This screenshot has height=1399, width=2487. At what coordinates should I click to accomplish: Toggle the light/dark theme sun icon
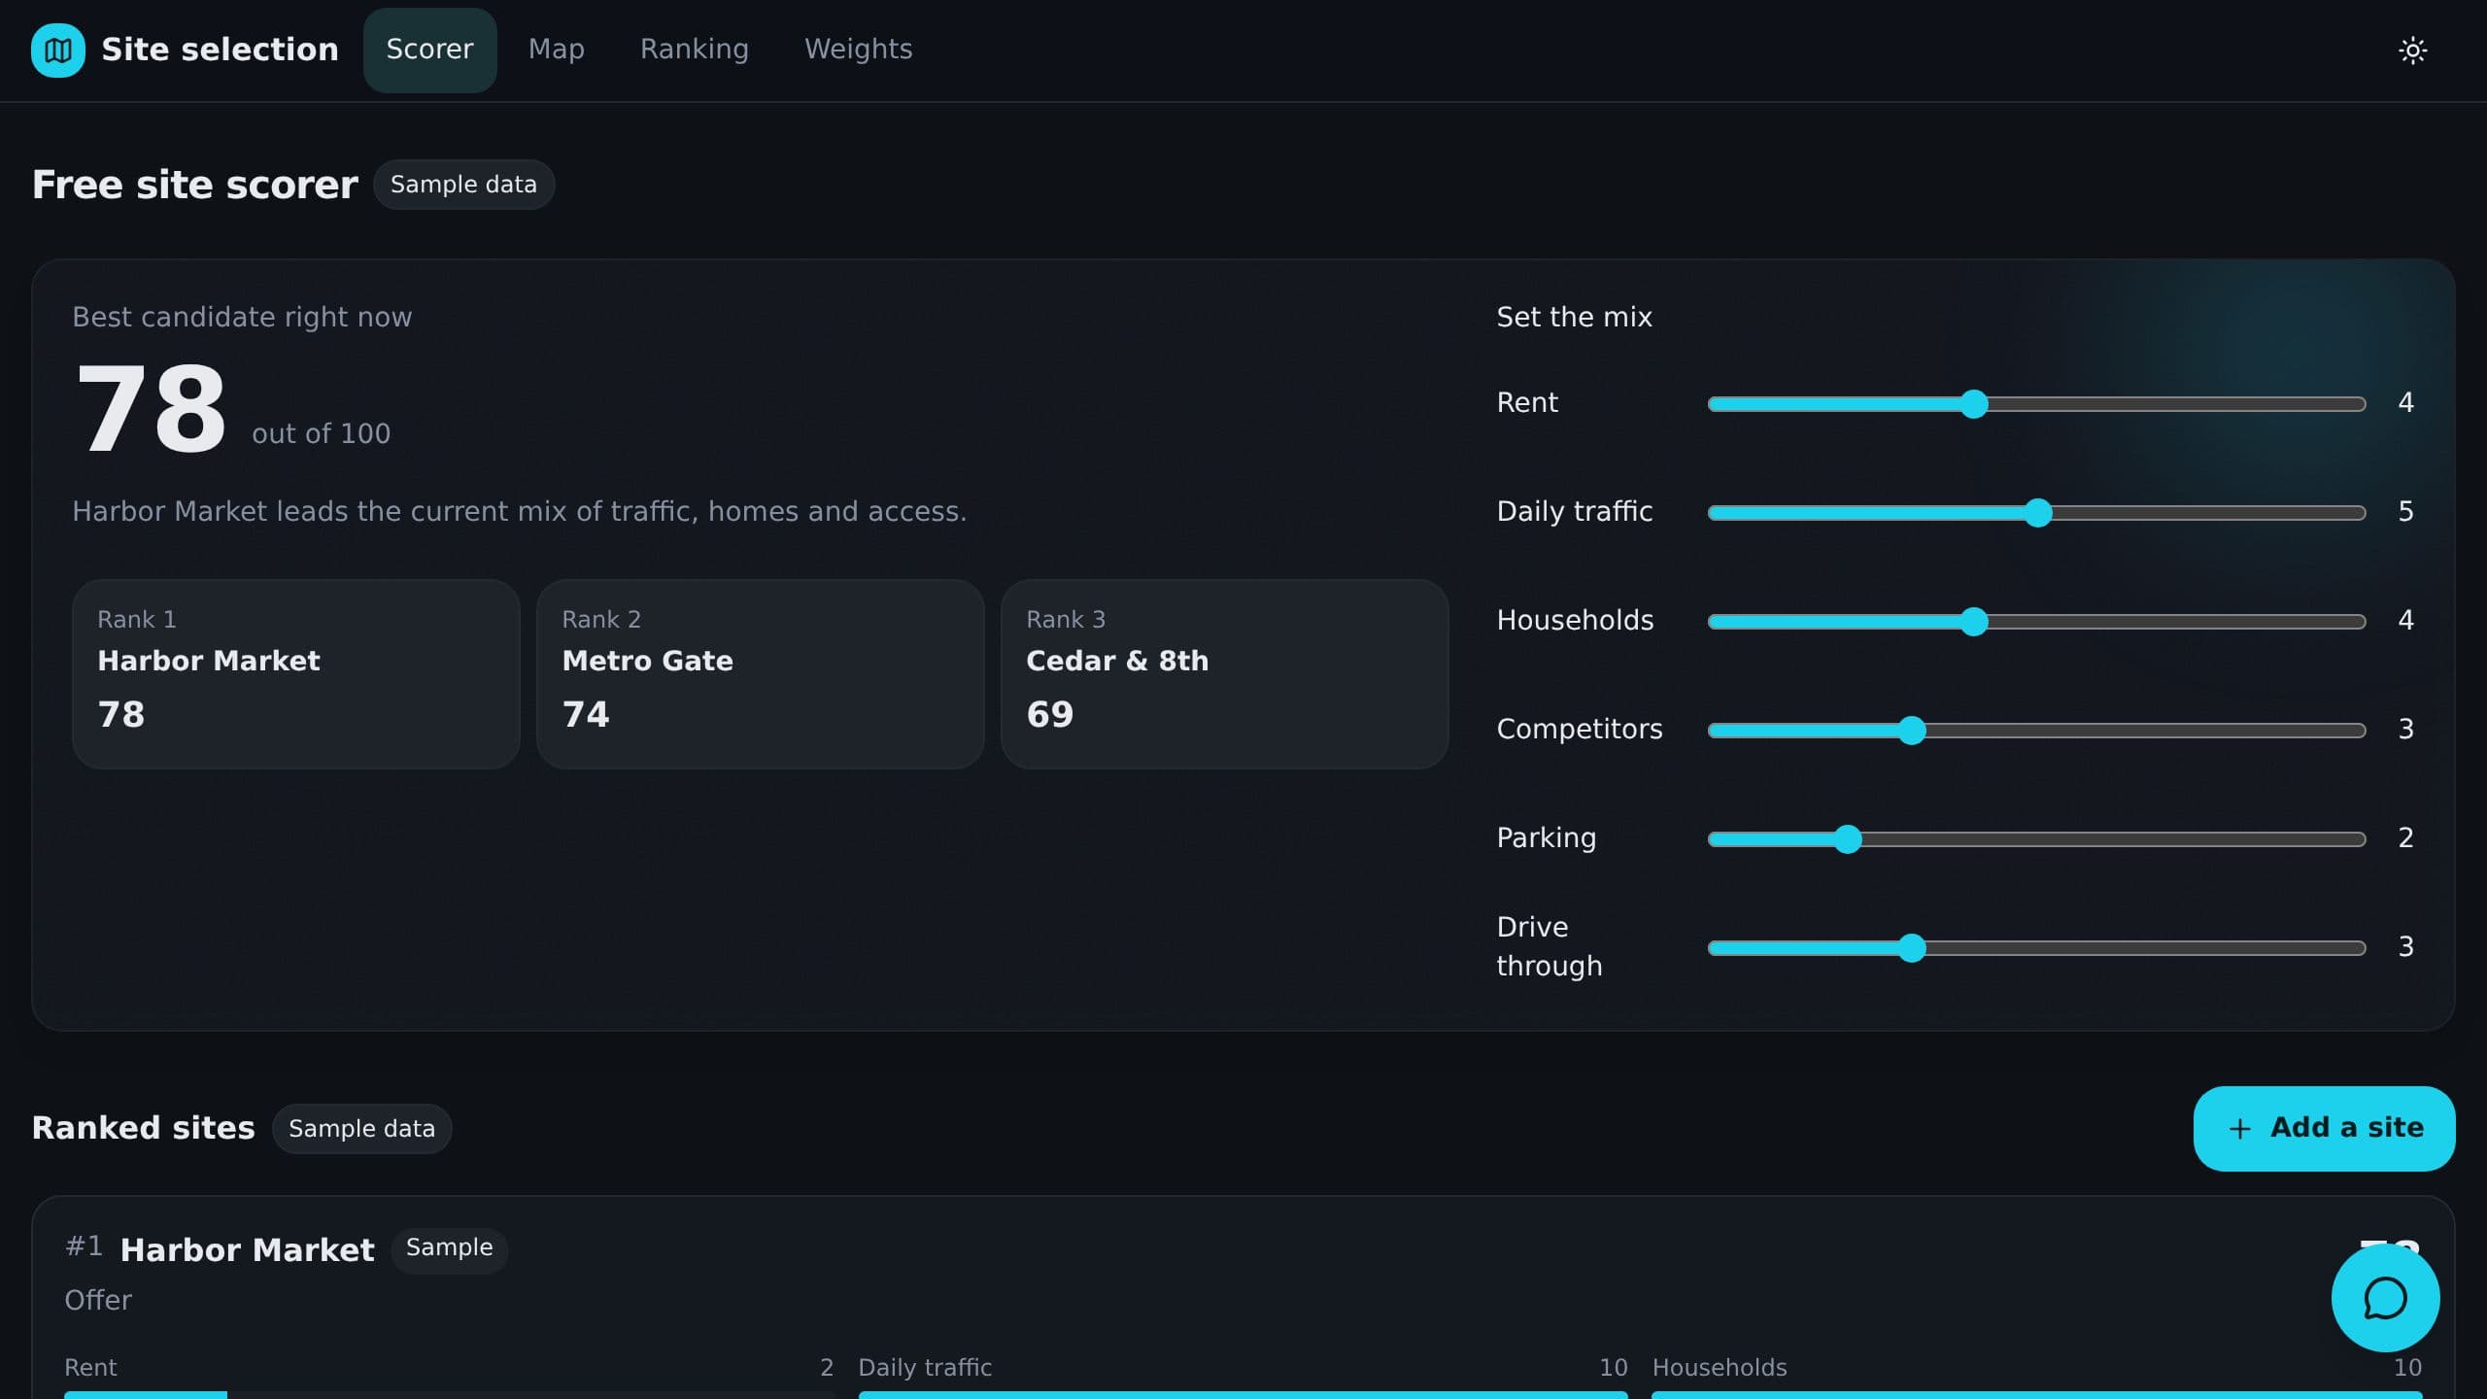click(2412, 50)
